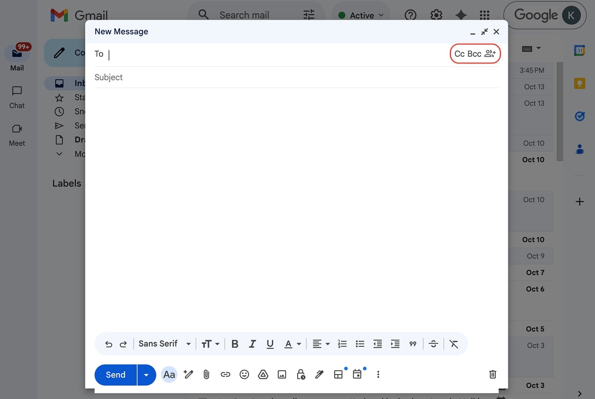Viewport: 595px width, 399px height.
Task: Open the Meet section in sidebar
Action: tap(17, 135)
